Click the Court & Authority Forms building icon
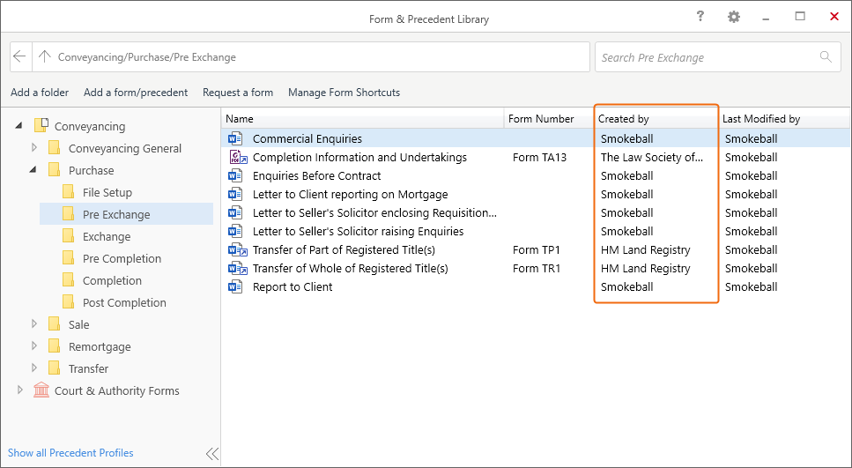Screen dimensions: 852x468 pos(41,390)
